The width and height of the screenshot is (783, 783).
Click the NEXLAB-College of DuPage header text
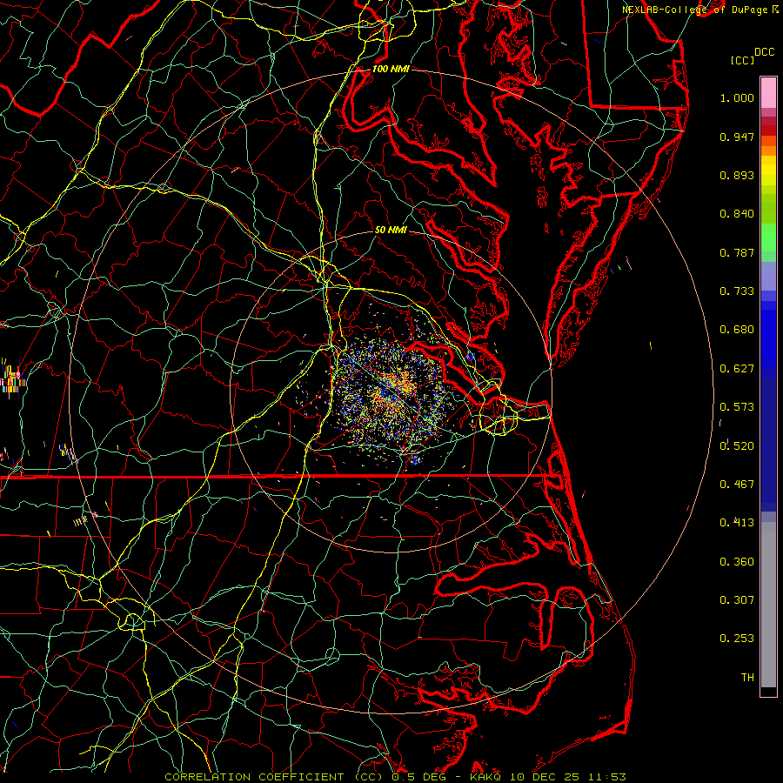(694, 10)
